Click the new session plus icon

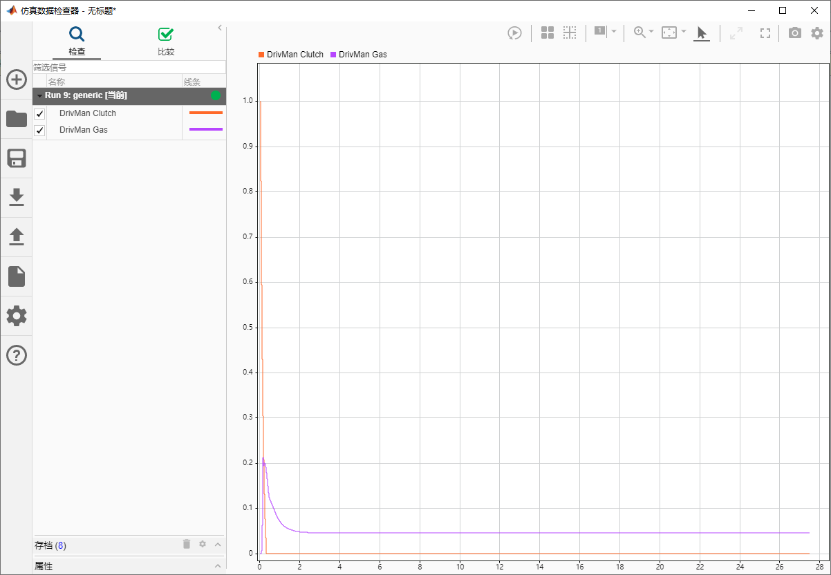point(17,79)
